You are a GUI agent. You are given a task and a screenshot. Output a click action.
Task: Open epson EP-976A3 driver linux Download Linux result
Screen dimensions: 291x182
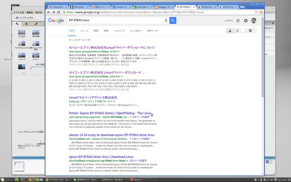tap(101, 157)
